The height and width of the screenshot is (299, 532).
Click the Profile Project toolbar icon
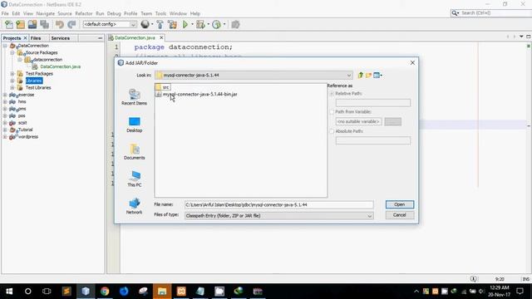click(216, 24)
